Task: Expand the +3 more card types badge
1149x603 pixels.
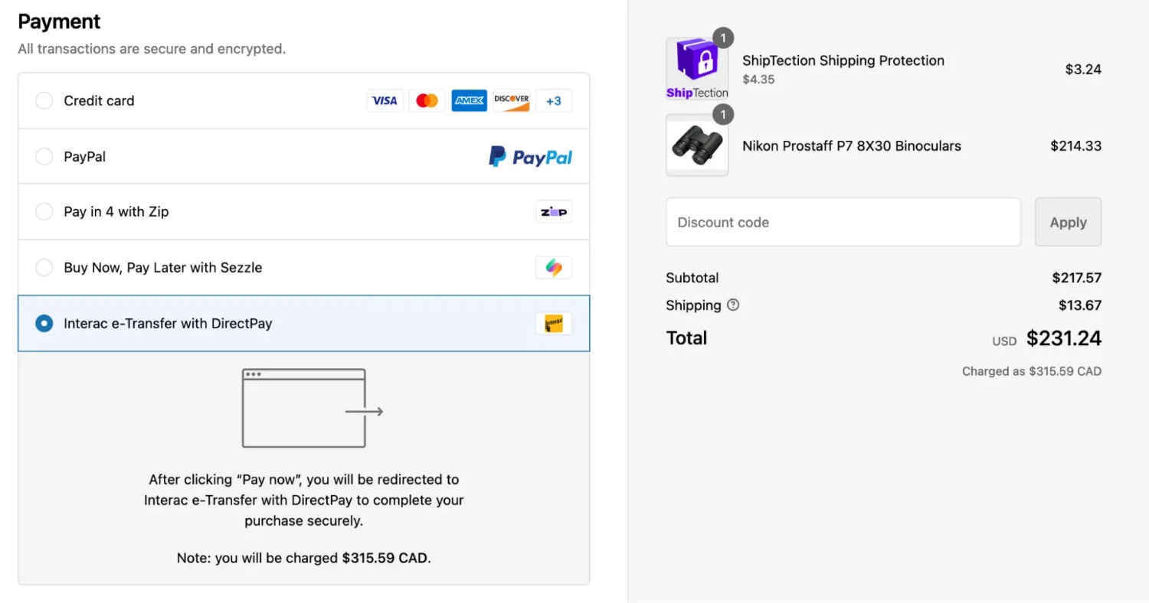Action: tap(553, 100)
